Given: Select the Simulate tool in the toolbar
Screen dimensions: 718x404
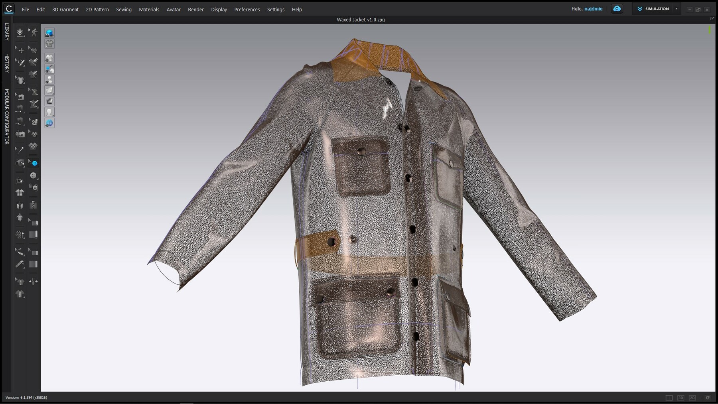Looking at the screenshot, I should point(20,33).
